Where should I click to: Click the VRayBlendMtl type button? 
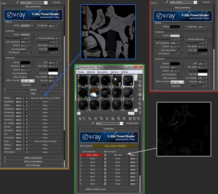(x=132, y=123)
